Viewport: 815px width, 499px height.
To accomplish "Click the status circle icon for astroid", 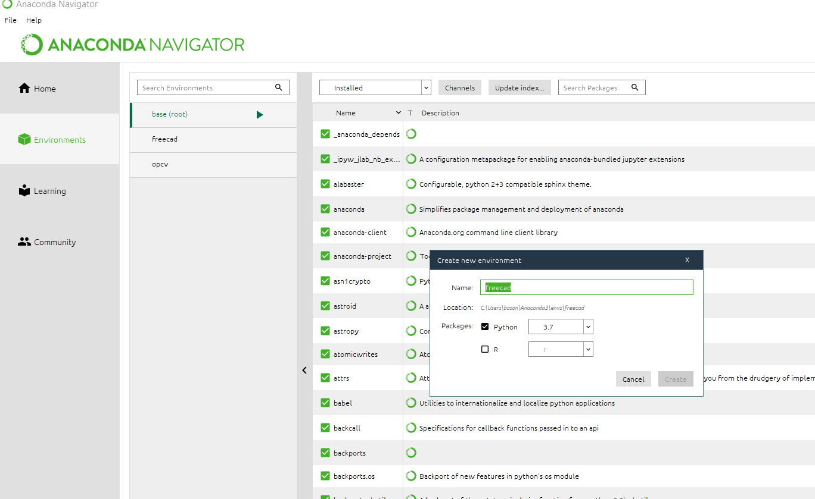I will coord(411,306).
